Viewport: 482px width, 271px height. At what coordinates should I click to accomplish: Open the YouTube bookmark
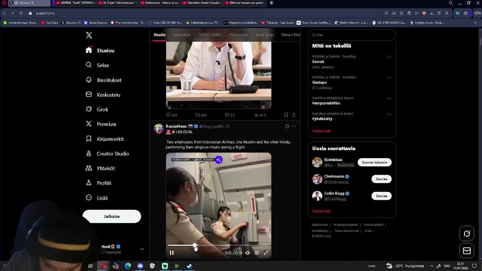tap(50, 23)
